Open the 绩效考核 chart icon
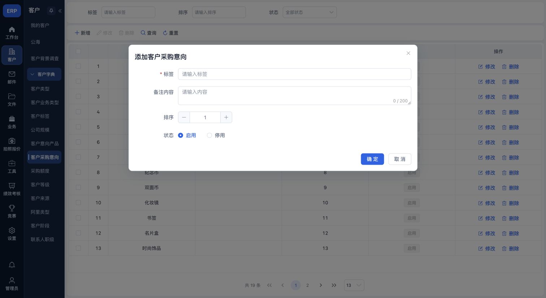Viewport: 546px width, 298px height. click(12, 186)
